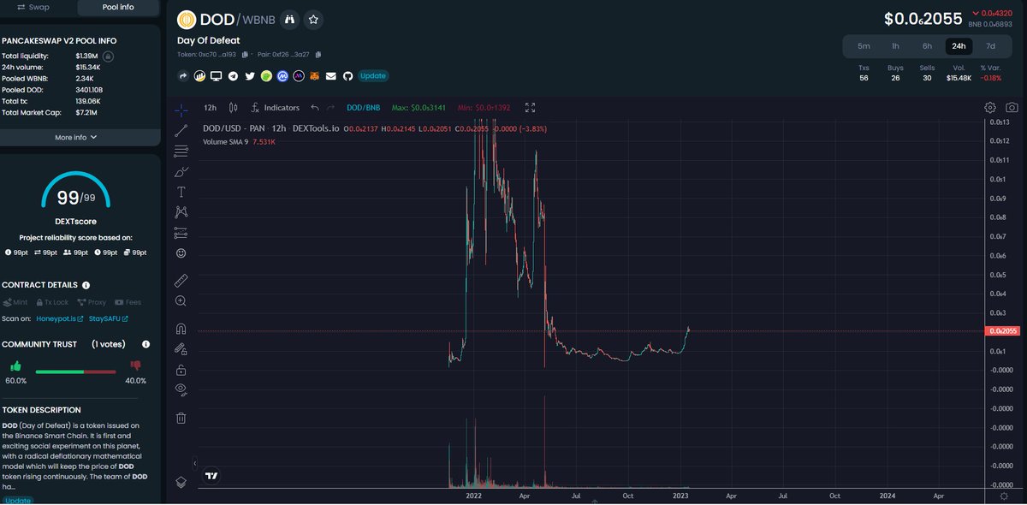Open the Fibonacci retracement tool

[181, 151]
